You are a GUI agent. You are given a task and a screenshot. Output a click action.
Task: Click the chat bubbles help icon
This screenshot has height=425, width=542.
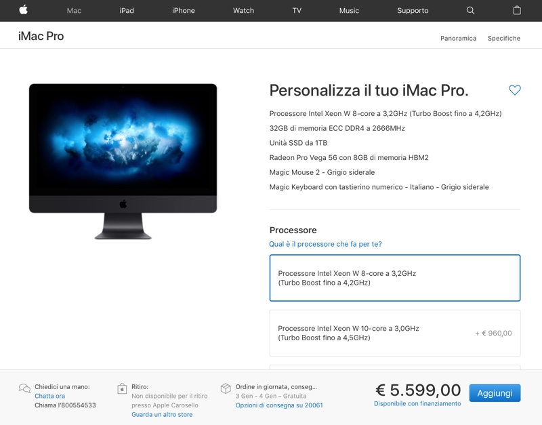24,388
